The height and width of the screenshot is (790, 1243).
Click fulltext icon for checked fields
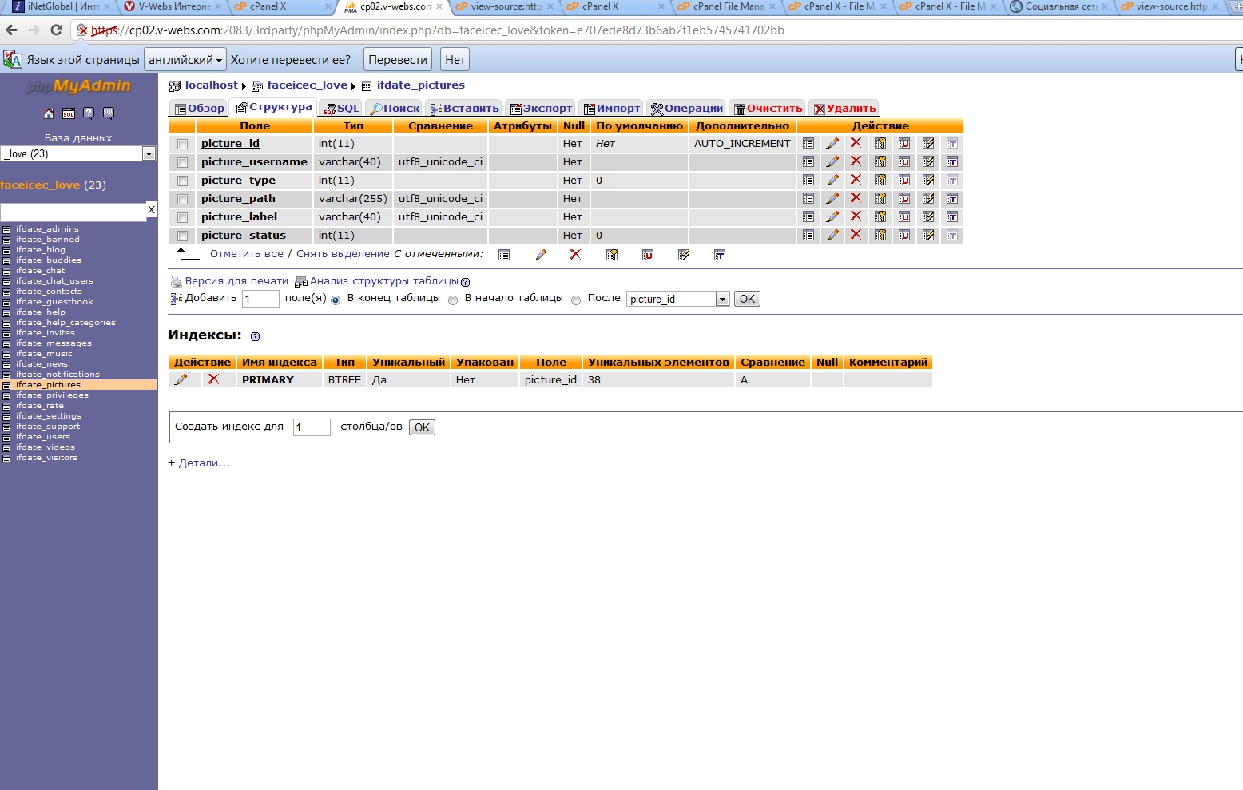point(720,255)
